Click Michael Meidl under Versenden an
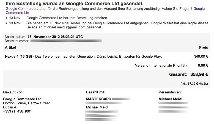This screenshot has height=124, width=214. pos(171,99)
